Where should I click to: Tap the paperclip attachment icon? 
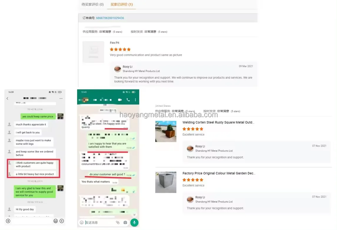pos(117,222)
